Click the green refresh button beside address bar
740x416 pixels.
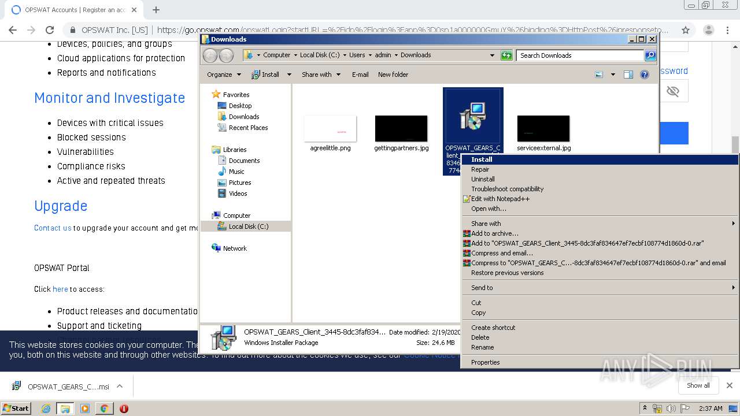[x=506, y=55]
